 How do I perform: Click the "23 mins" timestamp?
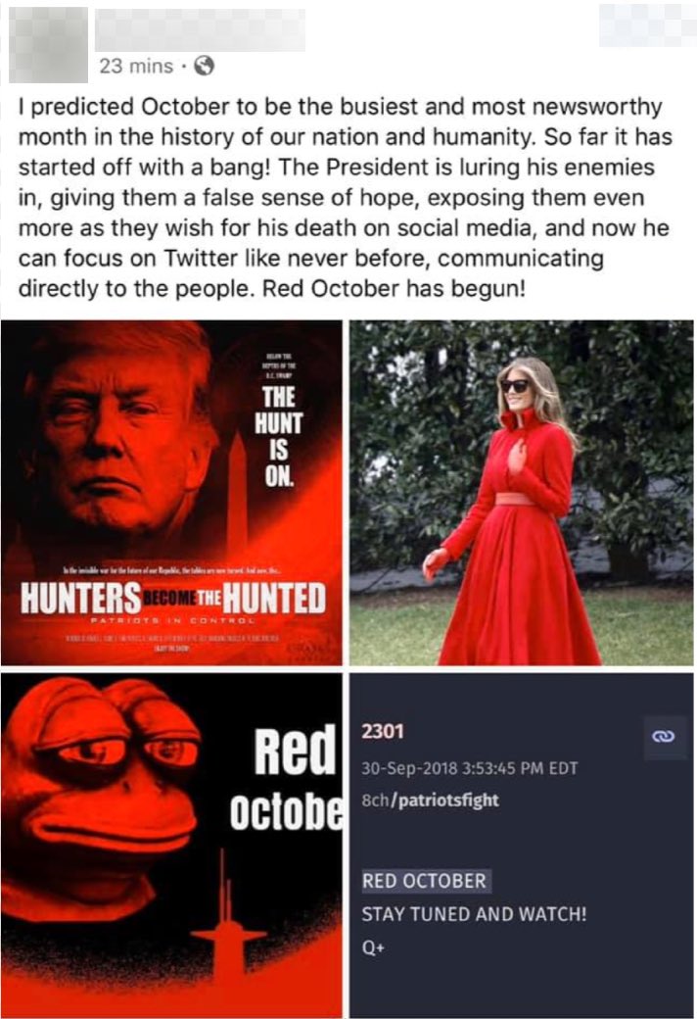click(136, 66)
